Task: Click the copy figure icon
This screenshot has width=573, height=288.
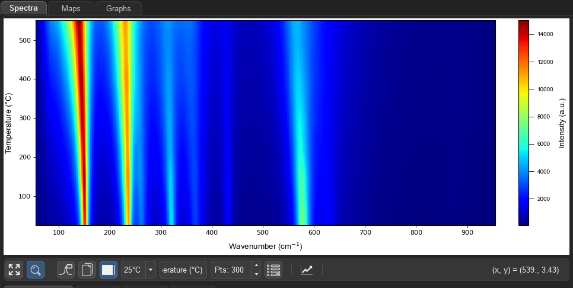Action: pyautogui.click(x=87, y=270)
